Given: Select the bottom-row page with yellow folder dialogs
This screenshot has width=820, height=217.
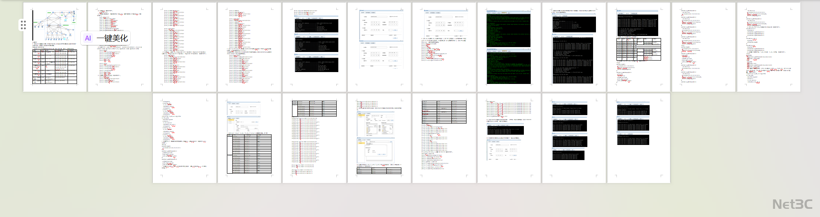Looking at the screenshot, I should click(x=379, y=138).
